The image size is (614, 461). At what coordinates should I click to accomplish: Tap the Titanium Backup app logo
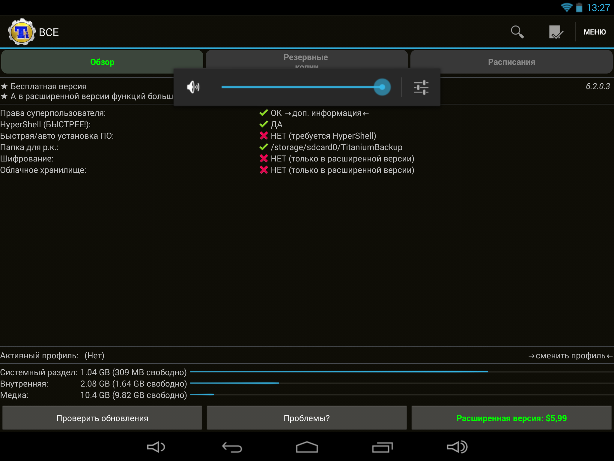pyautogui.click(x=21, y=32)
